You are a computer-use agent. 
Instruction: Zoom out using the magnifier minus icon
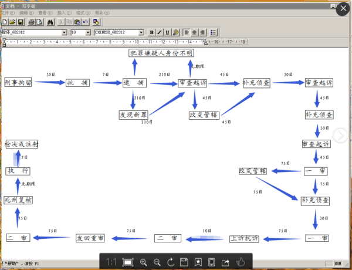(157, 261)
